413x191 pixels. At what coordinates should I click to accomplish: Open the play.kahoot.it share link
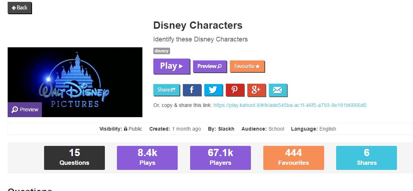tap(290, 105)
